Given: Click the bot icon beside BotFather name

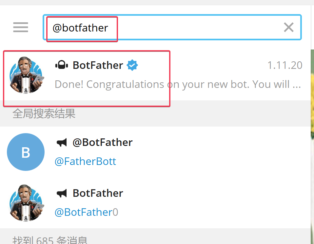Looking at the screenshot, I should pos(62,65).
